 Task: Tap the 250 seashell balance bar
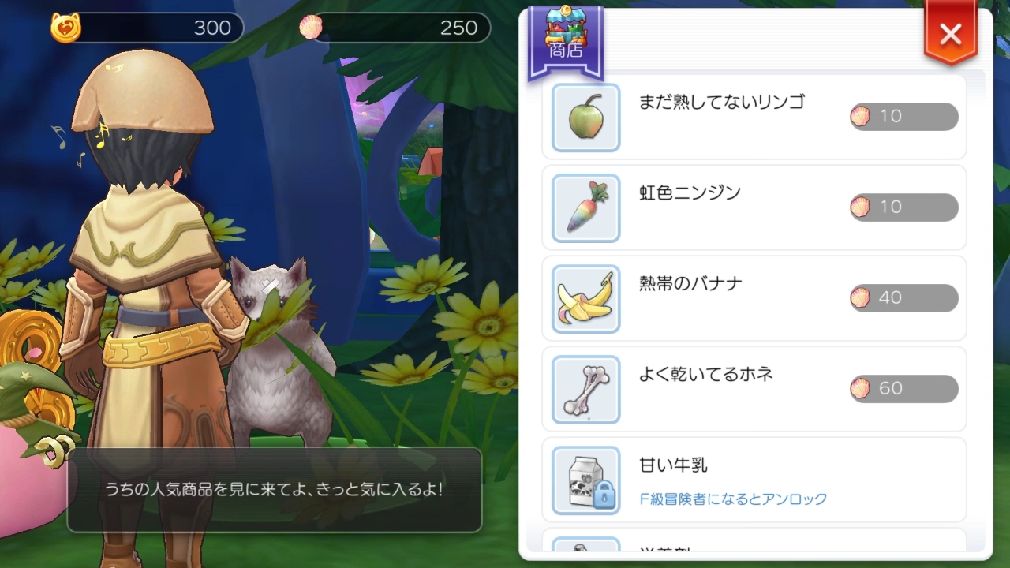point(395,28)
